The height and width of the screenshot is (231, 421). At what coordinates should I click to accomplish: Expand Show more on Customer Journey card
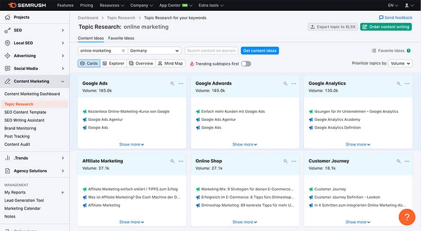(358, 222)
